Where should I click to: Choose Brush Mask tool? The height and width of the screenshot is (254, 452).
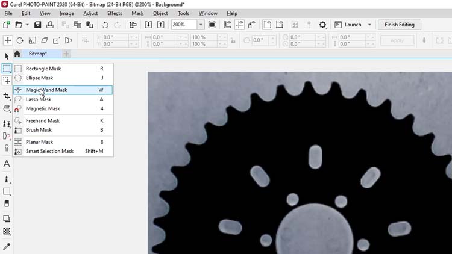(63, 129)
